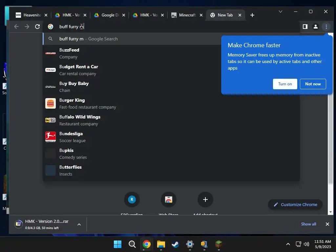Image resolution: width=336 pixels, height=252 pixels.
Task: Go back to previous page
Action: pyautogui.click(x=16, y=27)
